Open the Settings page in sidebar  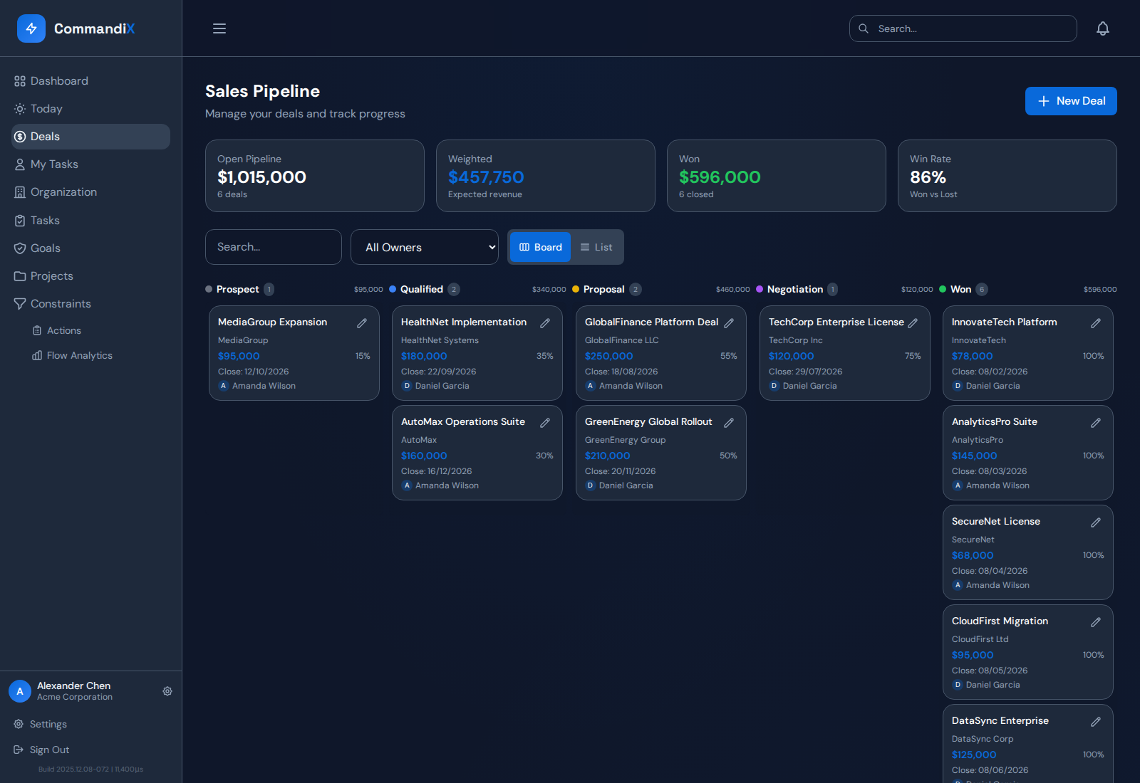(90, 724)
